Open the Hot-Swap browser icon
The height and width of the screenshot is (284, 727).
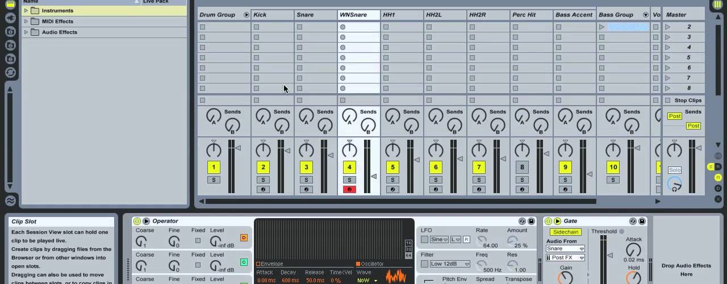tap(10, 73)
